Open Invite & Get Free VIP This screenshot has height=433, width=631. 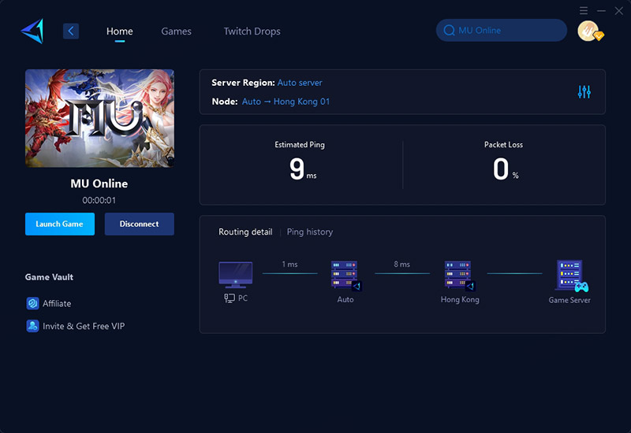point(84,326)
